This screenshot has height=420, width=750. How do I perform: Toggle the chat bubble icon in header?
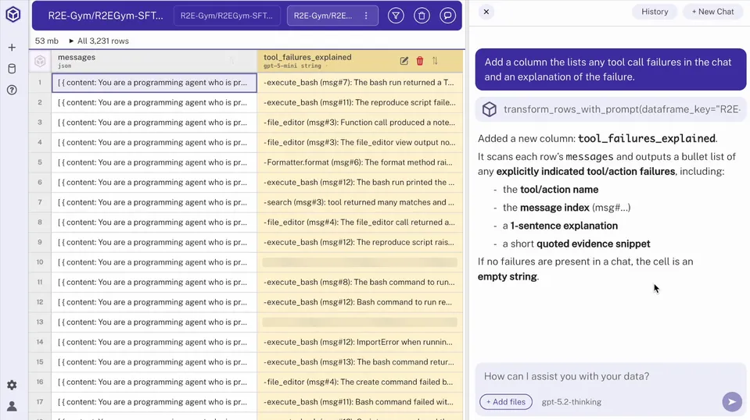(447, 16)
